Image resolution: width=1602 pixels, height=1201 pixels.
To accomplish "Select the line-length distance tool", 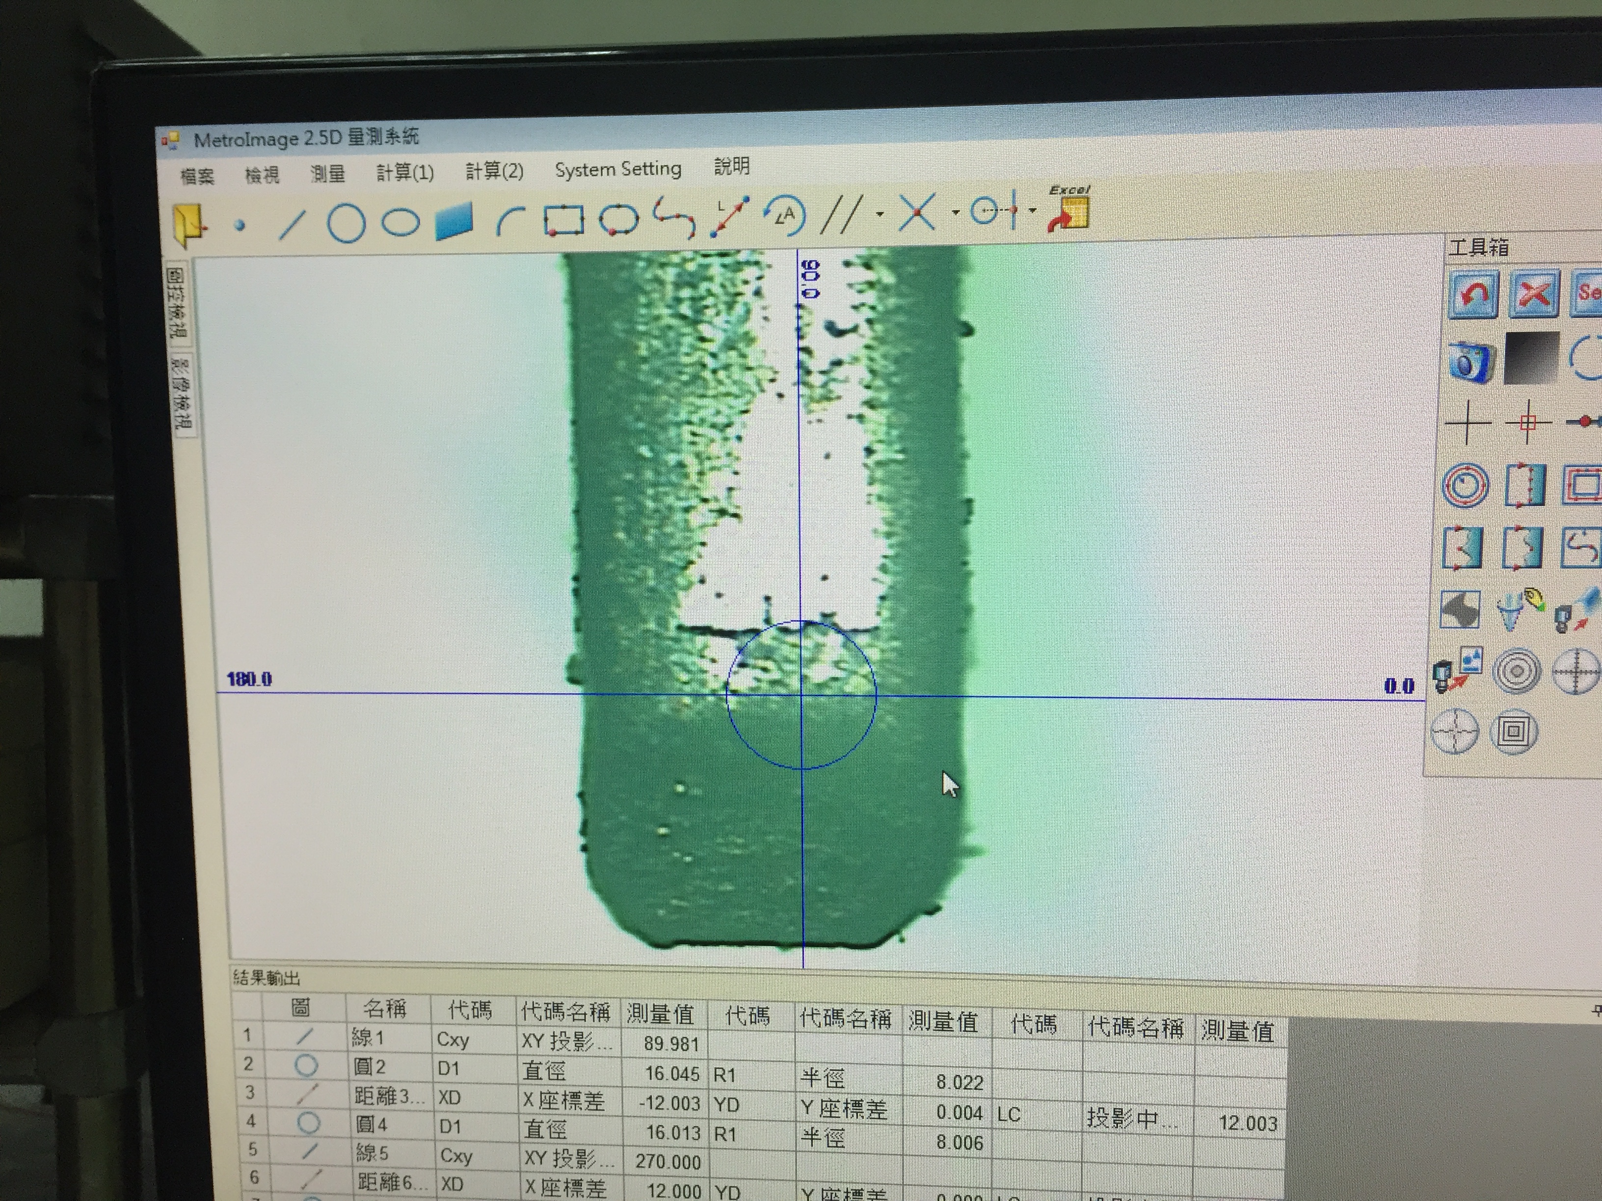I will pos(729,216).
